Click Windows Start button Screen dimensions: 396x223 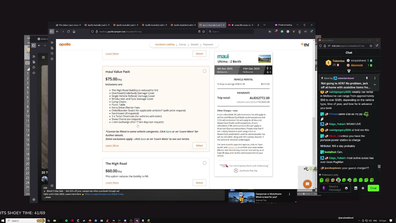click(x=3, y=221)
